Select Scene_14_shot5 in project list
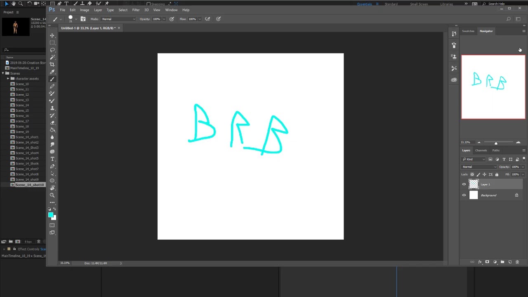Viewport: 528px width, 297px height. pyautogui.click(x=27, y=158)
